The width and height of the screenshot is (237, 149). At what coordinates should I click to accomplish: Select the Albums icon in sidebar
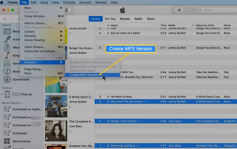7,47
